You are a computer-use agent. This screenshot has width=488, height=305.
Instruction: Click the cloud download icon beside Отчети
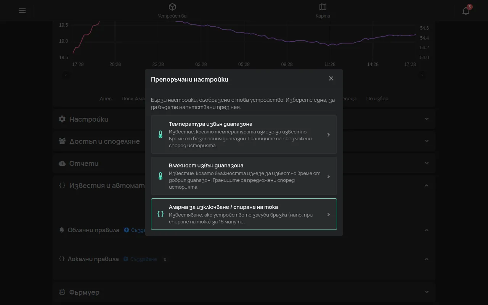(x=62, y=163)
